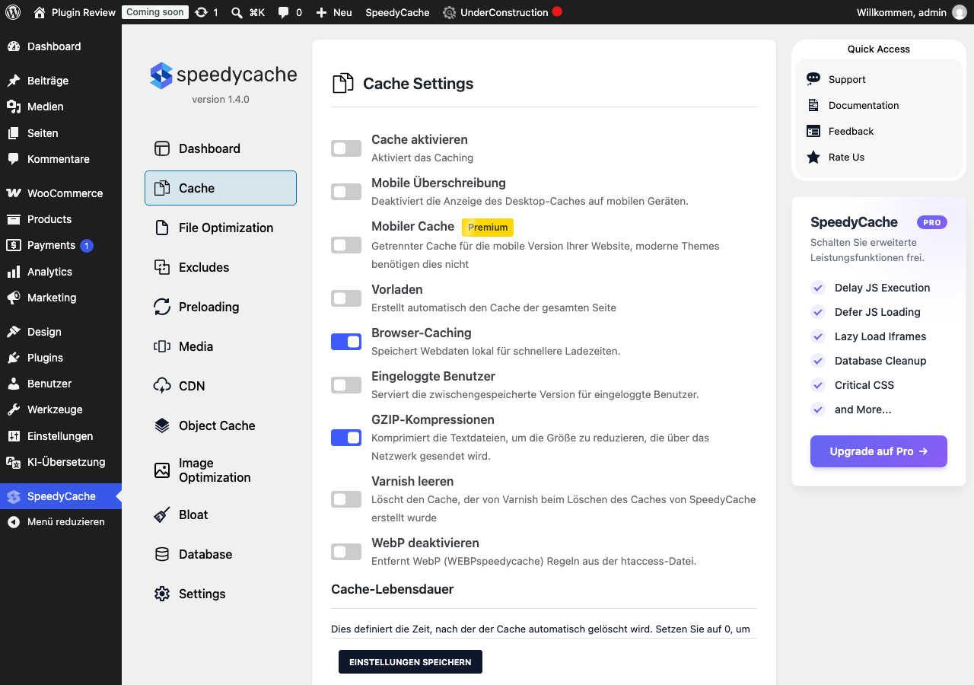Click the KI-Übersetzung translate icon
This screenshot has width=974, height=685.
pyautogui.click(x=14, y=462)
